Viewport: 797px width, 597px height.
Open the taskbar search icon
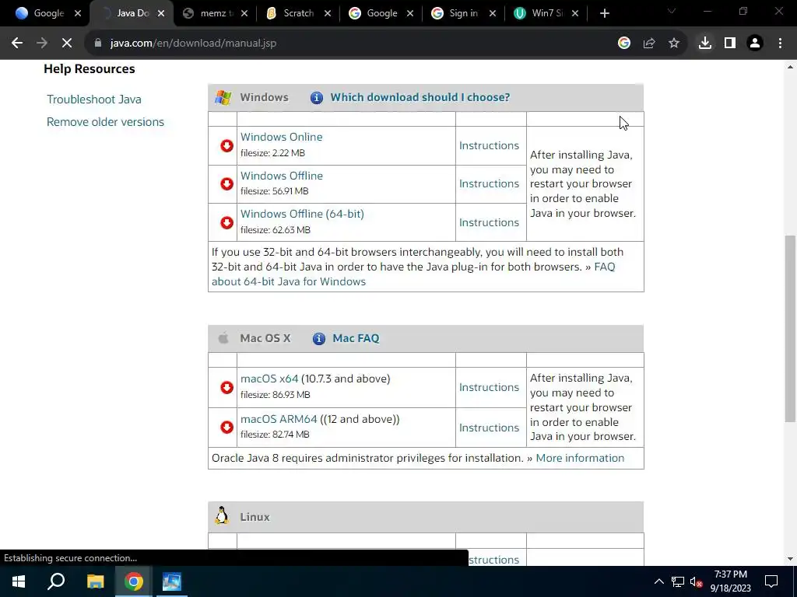[x=56, y=581]
